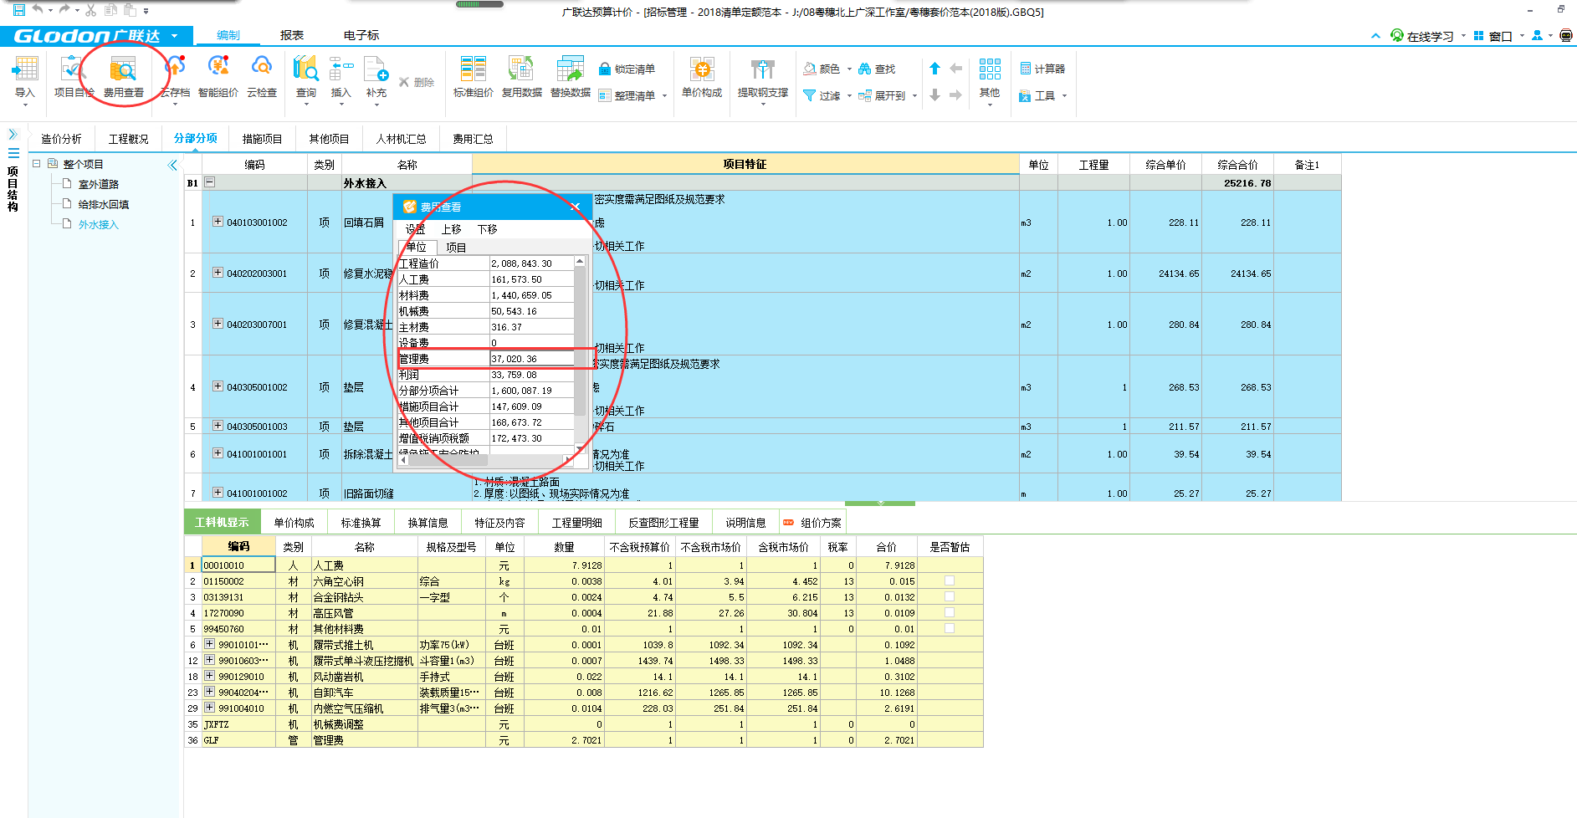Viewport: 1577px width, 818px height.
Task: Tick 是否暂估 checkbox for 合金钢钻头
Action: tap(949, 596)
